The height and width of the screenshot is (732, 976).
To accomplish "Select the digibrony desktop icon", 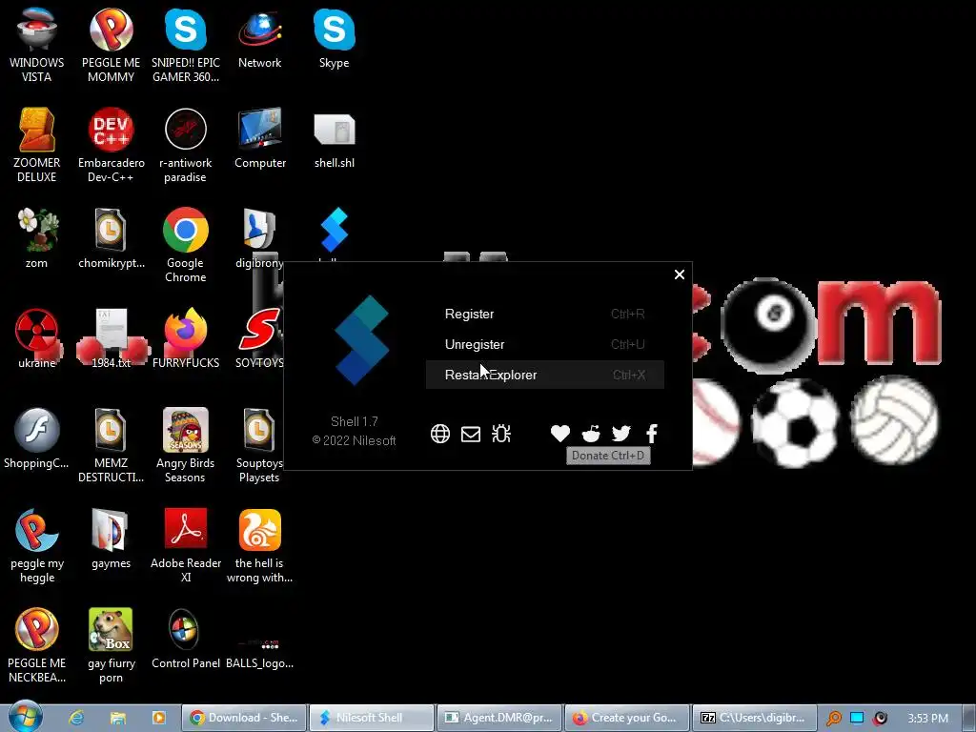I will [259, 237].
